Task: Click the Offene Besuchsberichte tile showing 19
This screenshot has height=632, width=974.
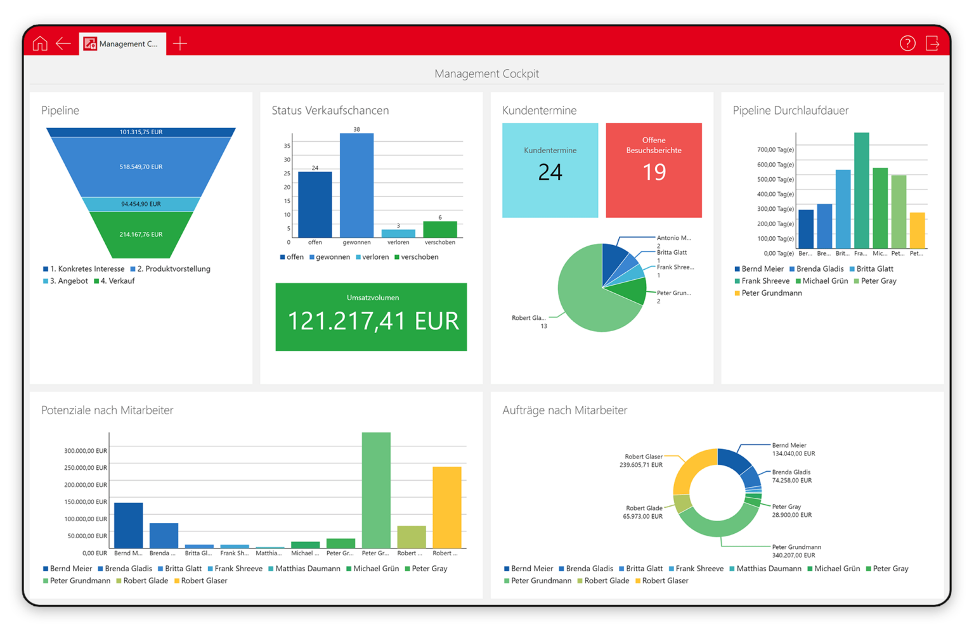Action: coord(654,170)
